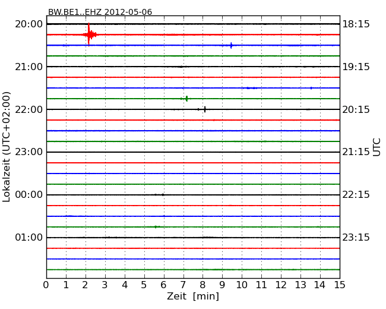Select the green blip near minute 5.5
The image size is (386, 309).
coord(157,226)
